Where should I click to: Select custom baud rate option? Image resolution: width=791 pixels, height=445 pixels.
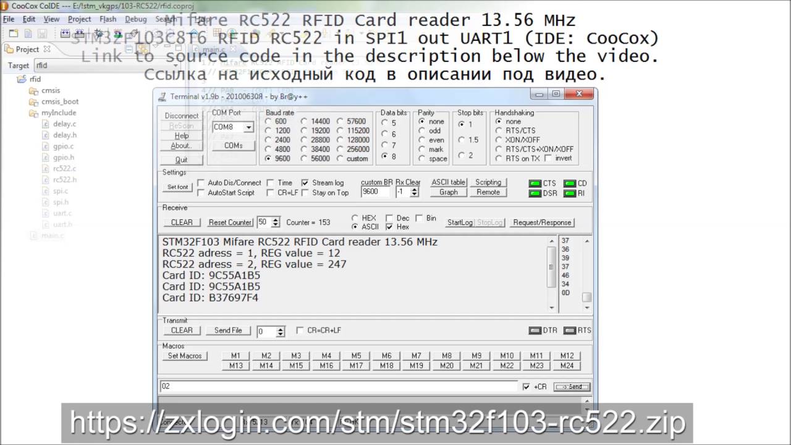(x=341, y=159)
